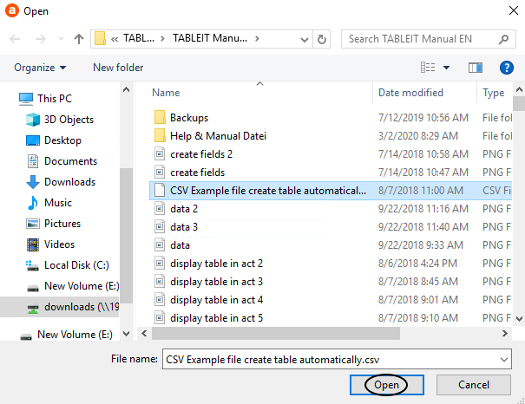The height and width of the screenshot is (404, 525).
Task: Click file list scroll up arrow
Action: coord(519,89)
